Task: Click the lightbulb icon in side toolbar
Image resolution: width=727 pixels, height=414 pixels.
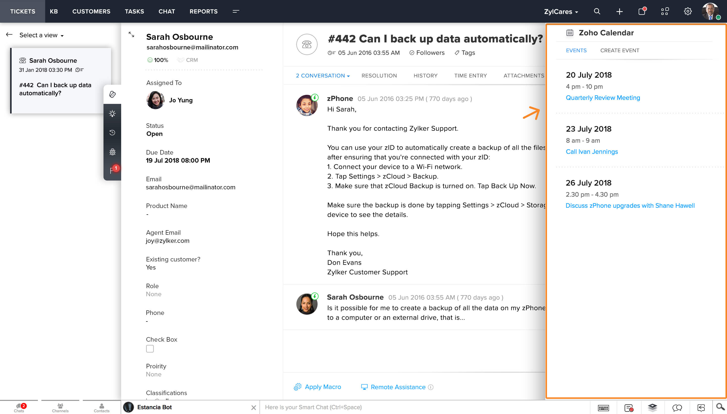Action: tap(112, 113)
